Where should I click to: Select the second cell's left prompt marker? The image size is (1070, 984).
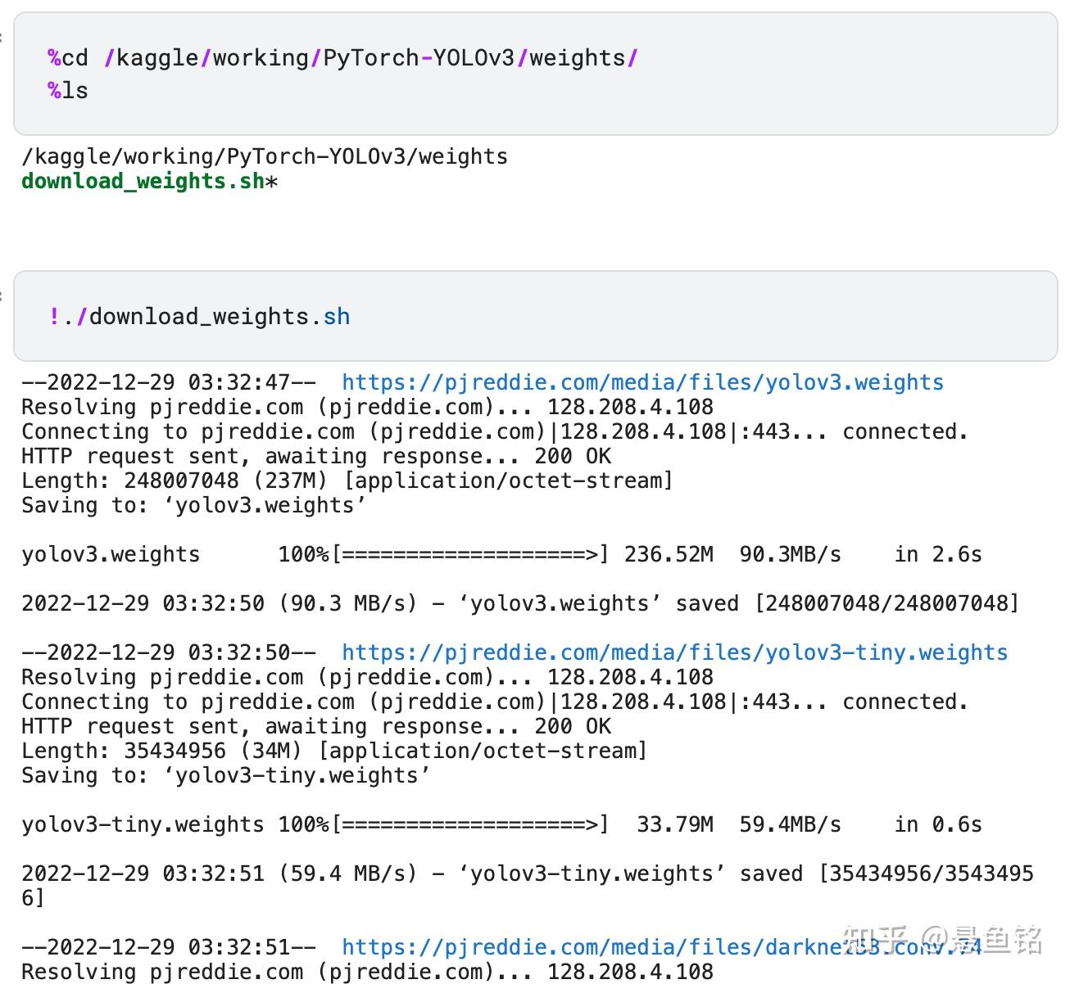click(x=2, y=296)
